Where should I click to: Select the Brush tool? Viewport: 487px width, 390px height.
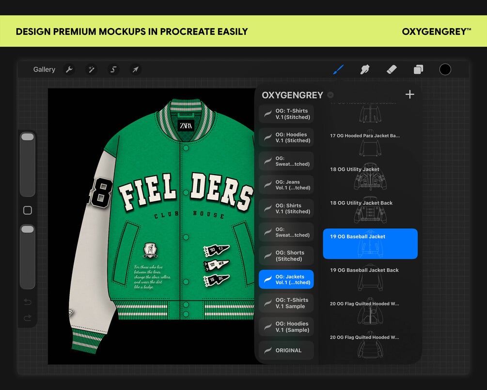(338, 70)
